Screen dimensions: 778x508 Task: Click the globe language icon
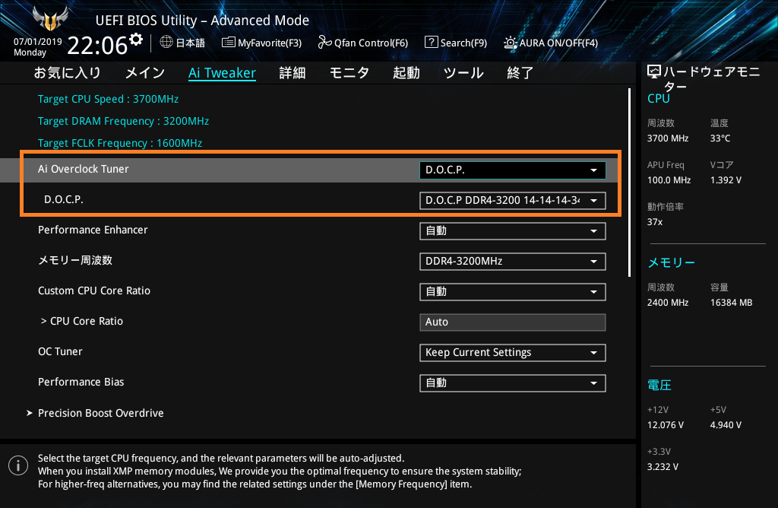[166, 43]
